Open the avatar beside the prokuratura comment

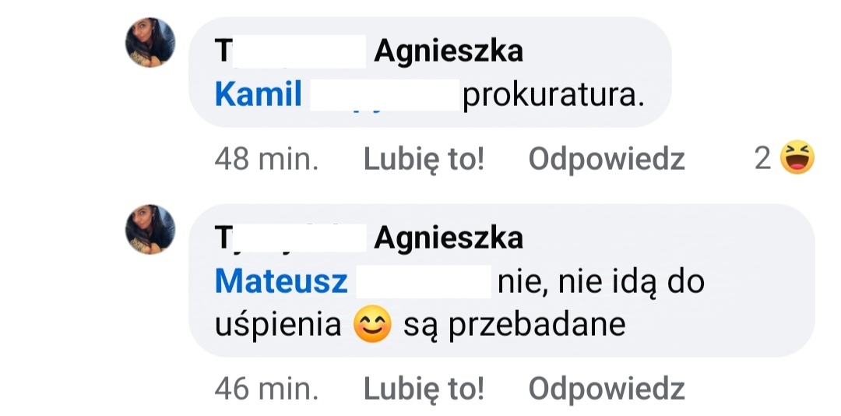click(150, 42)
